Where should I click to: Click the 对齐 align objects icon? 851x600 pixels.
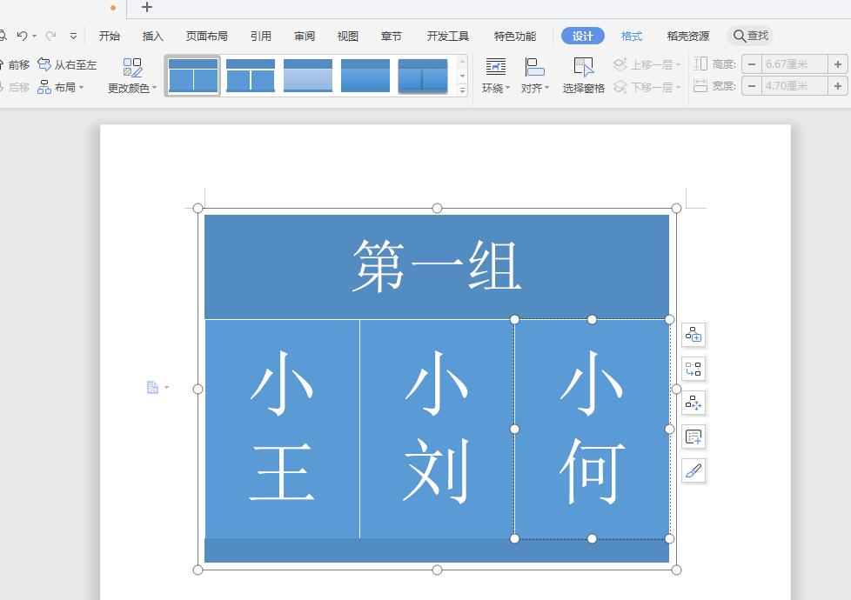[533, 75]
